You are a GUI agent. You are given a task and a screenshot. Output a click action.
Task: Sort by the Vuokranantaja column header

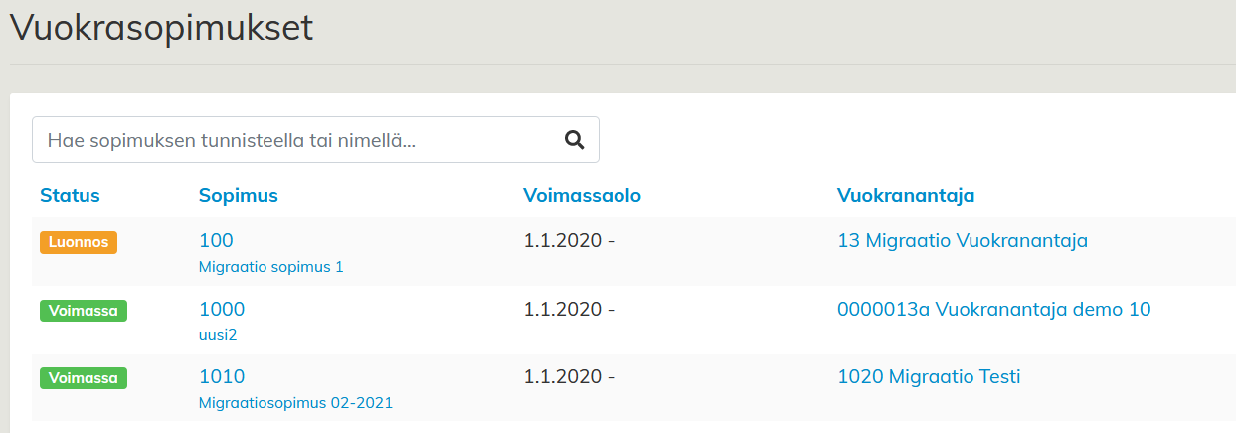click(x=905, y=196)
